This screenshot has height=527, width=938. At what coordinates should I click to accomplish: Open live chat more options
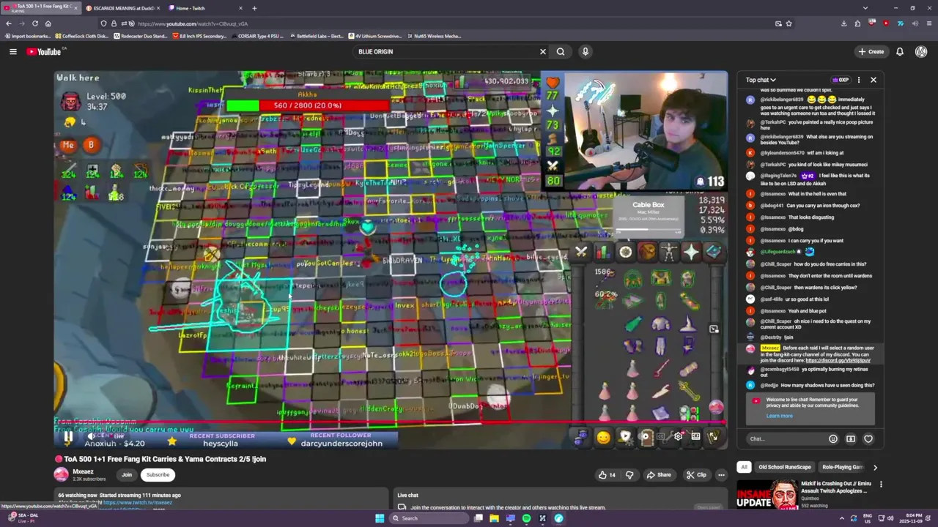tap(859, 80)
